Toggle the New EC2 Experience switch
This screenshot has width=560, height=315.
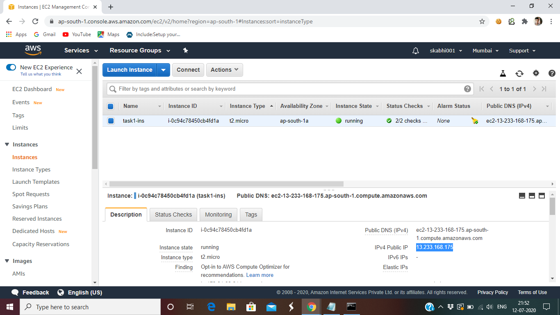click(11, 67)
